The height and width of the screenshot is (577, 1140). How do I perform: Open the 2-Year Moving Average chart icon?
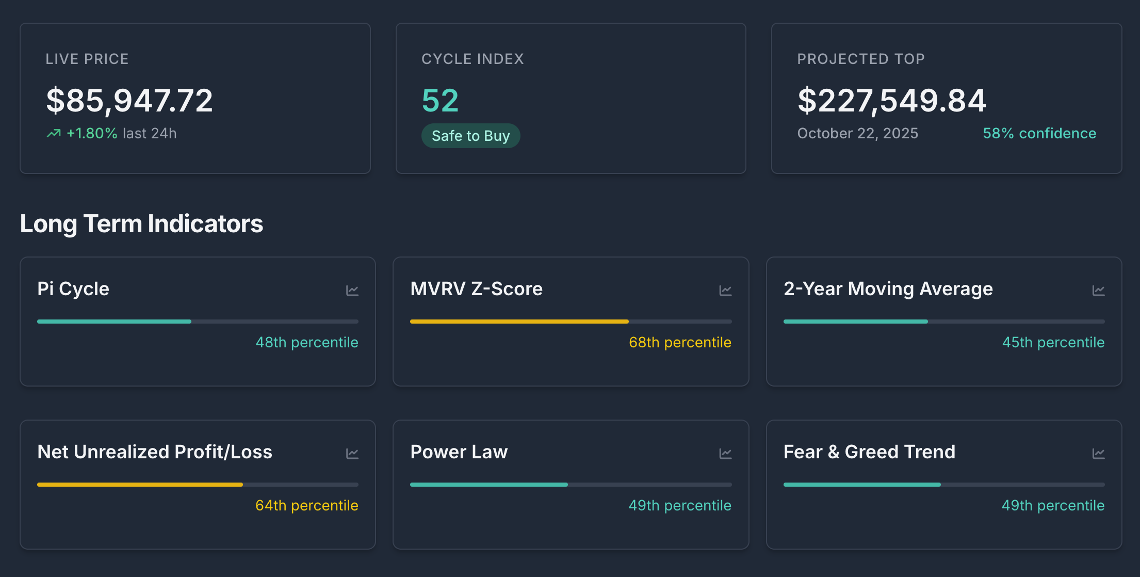pyautogui.click(x=1099, y=291)
